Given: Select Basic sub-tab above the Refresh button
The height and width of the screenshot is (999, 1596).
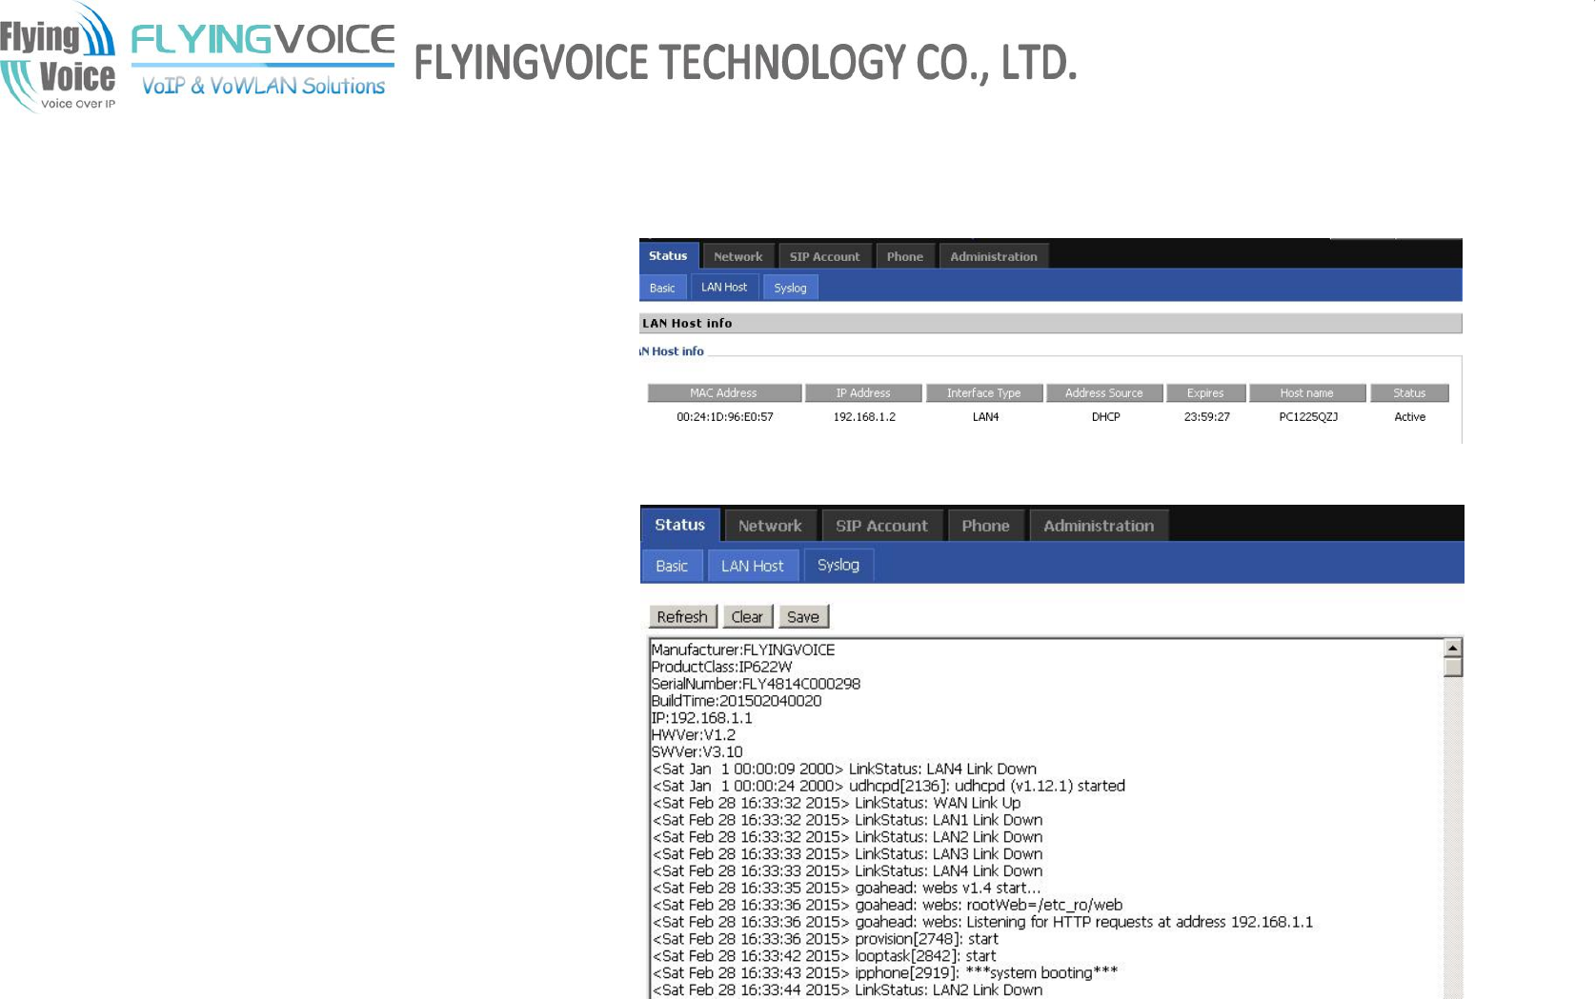Looking at the screenshot, I should point(672,566).
